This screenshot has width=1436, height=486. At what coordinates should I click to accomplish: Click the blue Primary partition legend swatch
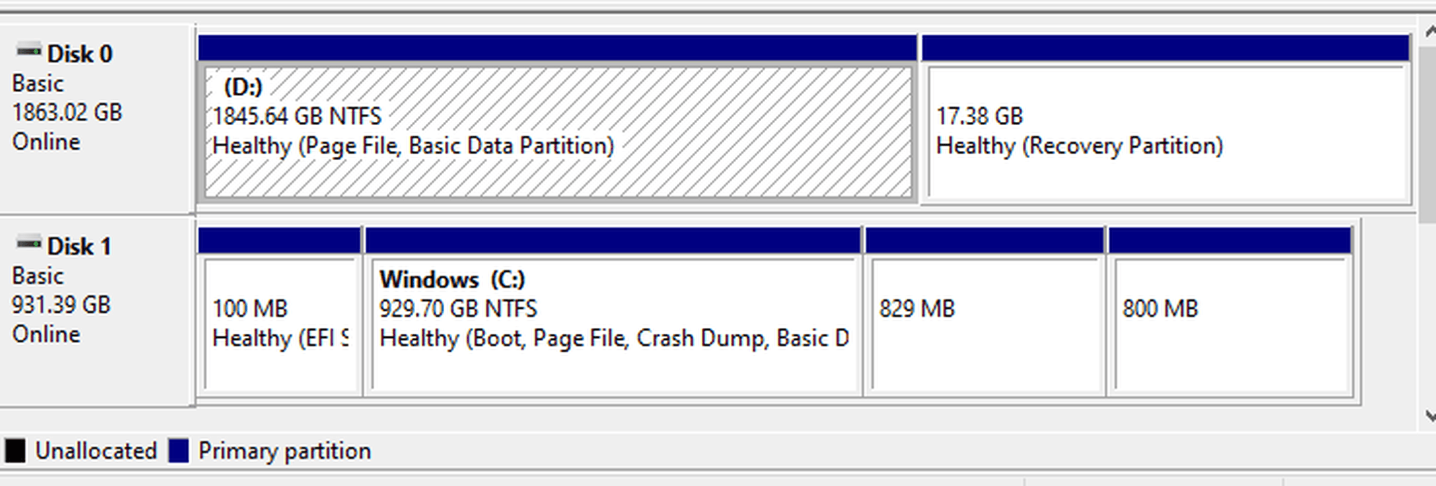[x=179, y=451]
